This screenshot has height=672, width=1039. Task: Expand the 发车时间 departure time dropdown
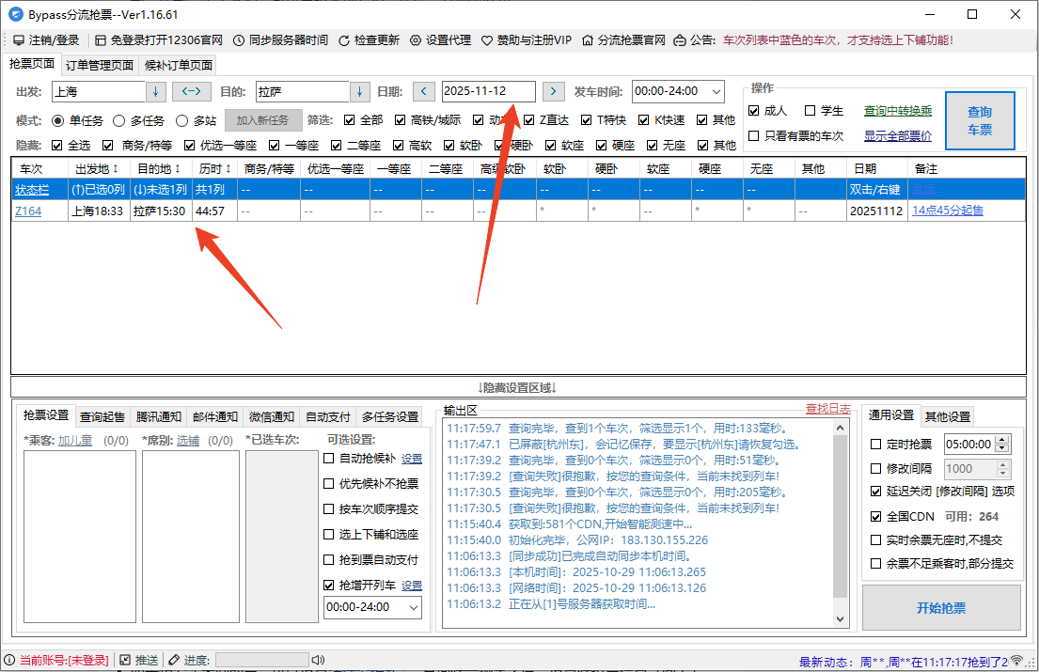[x=716, y=91]
